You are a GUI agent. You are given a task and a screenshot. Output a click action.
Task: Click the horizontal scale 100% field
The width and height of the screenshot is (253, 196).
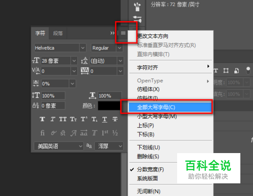tap(110, 95)
